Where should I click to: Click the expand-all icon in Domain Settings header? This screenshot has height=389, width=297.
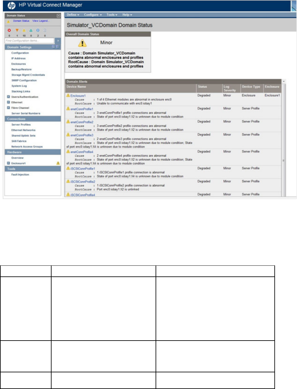tap(53, 47)
